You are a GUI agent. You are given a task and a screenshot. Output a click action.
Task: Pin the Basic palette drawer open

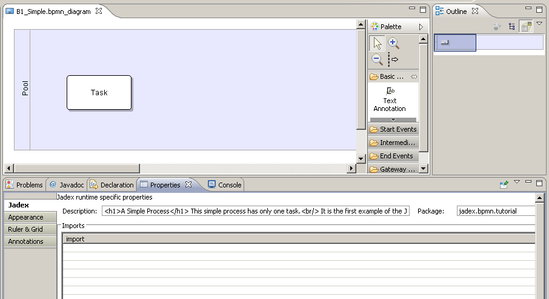pos(414,77)
